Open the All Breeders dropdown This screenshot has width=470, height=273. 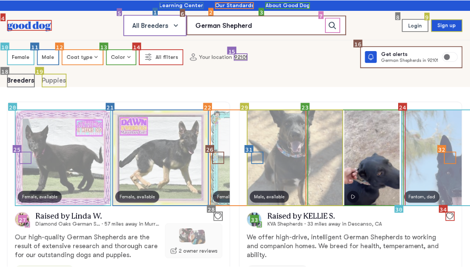[x=155, y=25]
